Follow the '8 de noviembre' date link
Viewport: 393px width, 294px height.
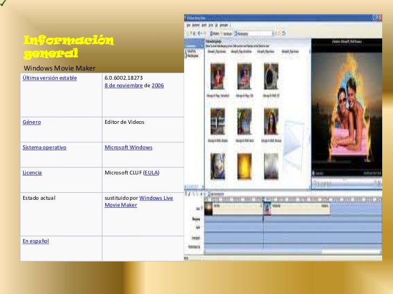click(x=124, y=85)
